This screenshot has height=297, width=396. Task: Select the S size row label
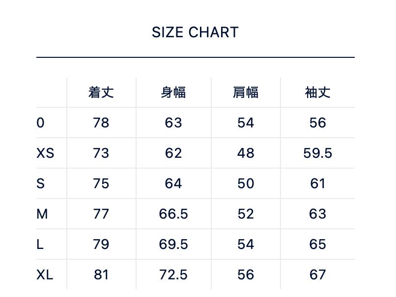40,184
